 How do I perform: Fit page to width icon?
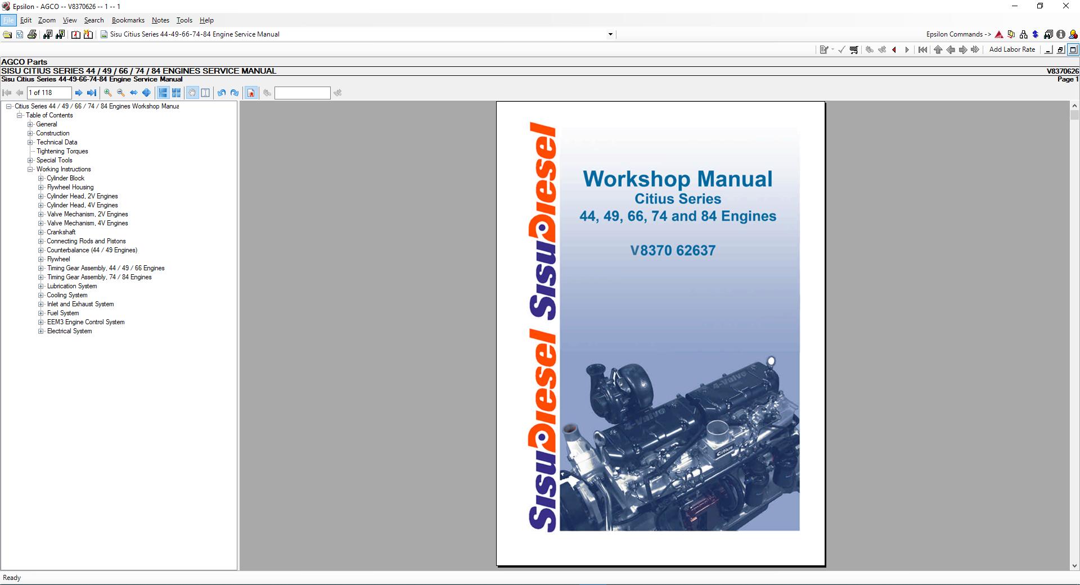(134, 93)
